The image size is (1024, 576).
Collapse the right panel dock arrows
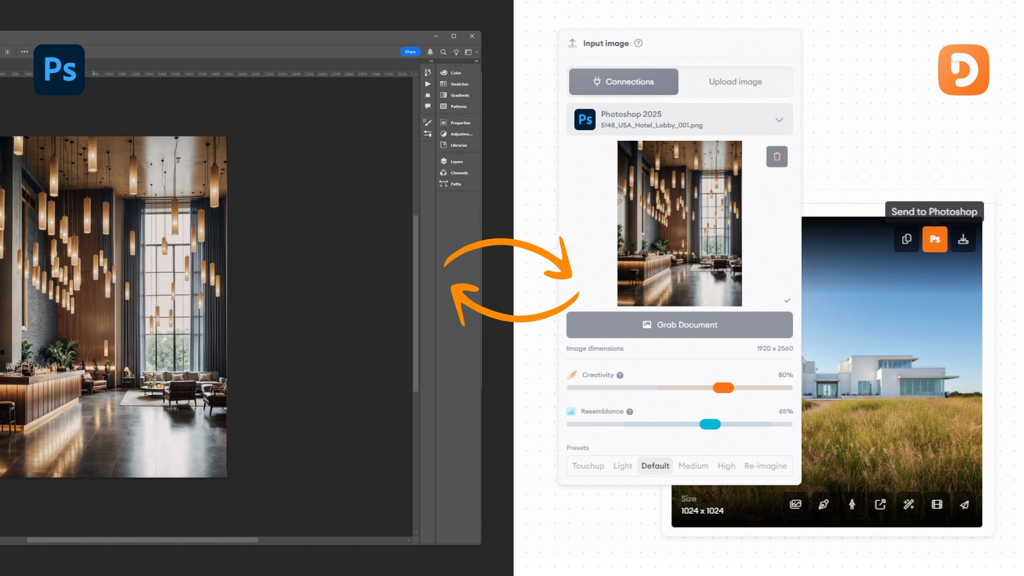point(476,61)
